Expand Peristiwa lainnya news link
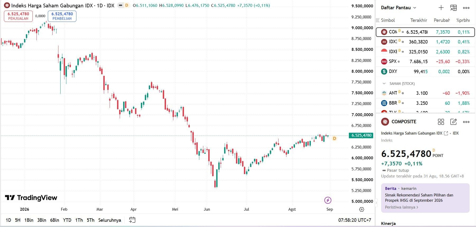 tap(401, 207)
